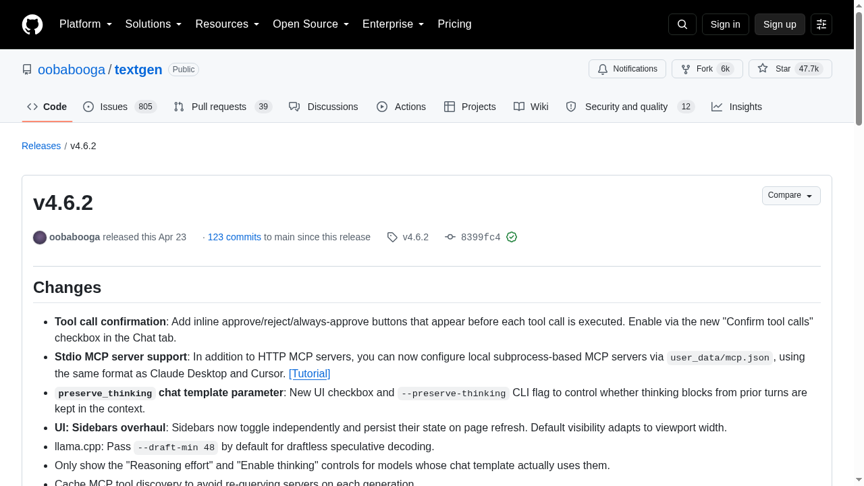Viewport: 864px width, 486px height.
Task: Click the Sign up button
Action: (x=780, y=24)
